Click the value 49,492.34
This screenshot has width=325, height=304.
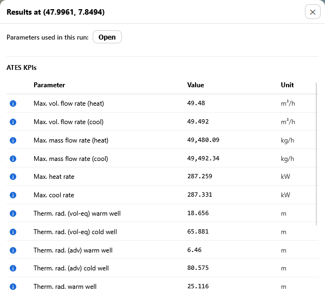pyautogui.click(x=203, y=158)
